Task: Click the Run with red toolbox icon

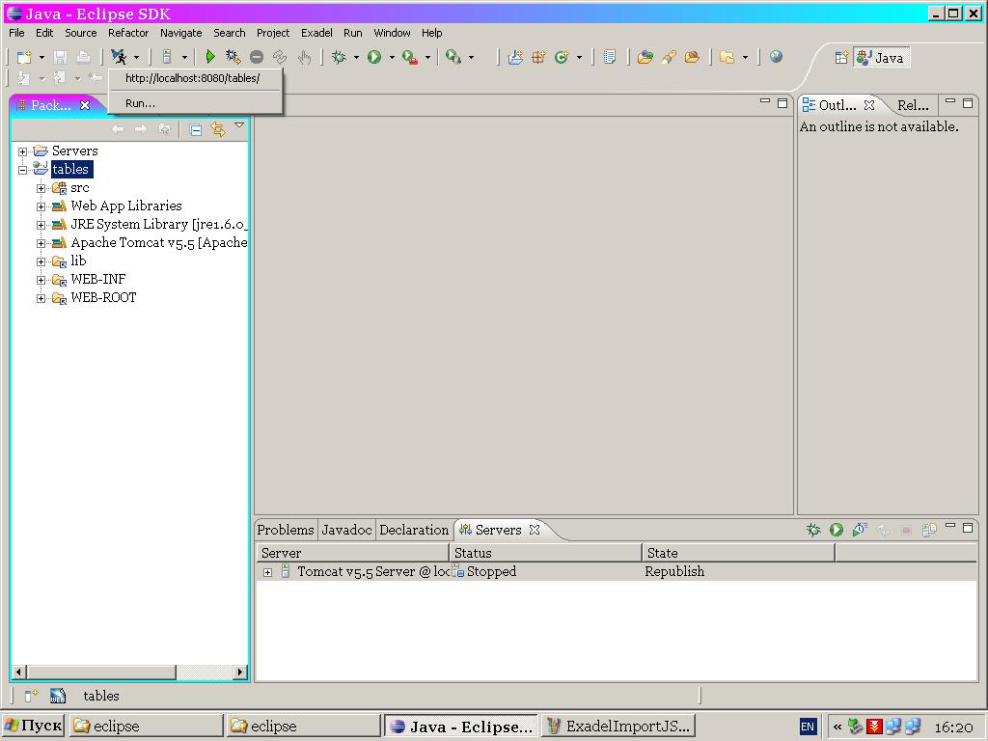Action: tap(410, 57)
